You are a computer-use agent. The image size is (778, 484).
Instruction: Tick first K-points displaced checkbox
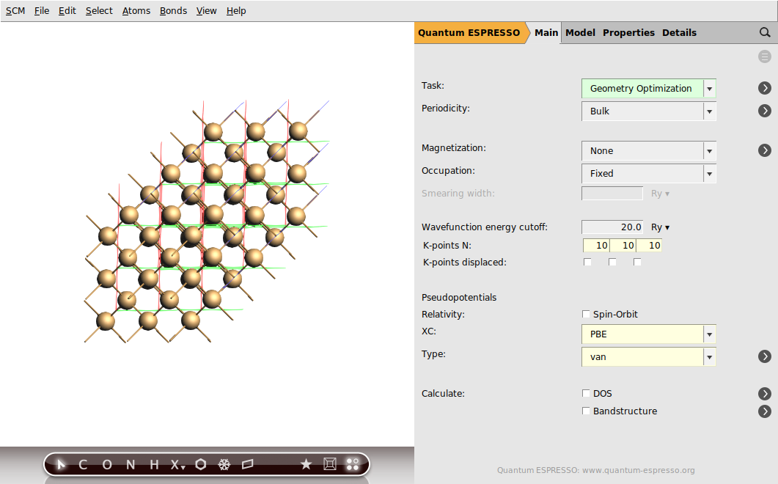[x=587, y=262]
